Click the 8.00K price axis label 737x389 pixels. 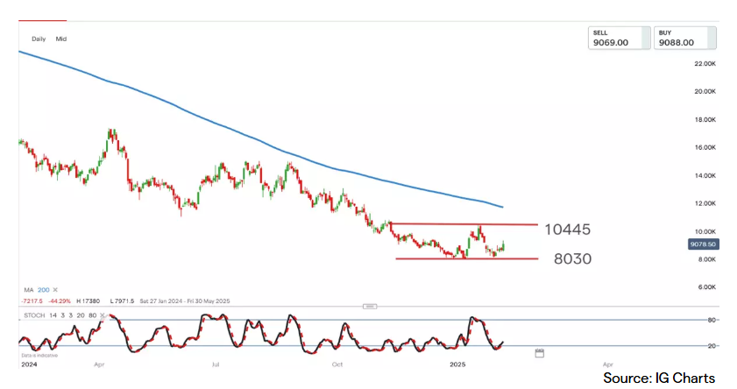click(x=706, y=258)
